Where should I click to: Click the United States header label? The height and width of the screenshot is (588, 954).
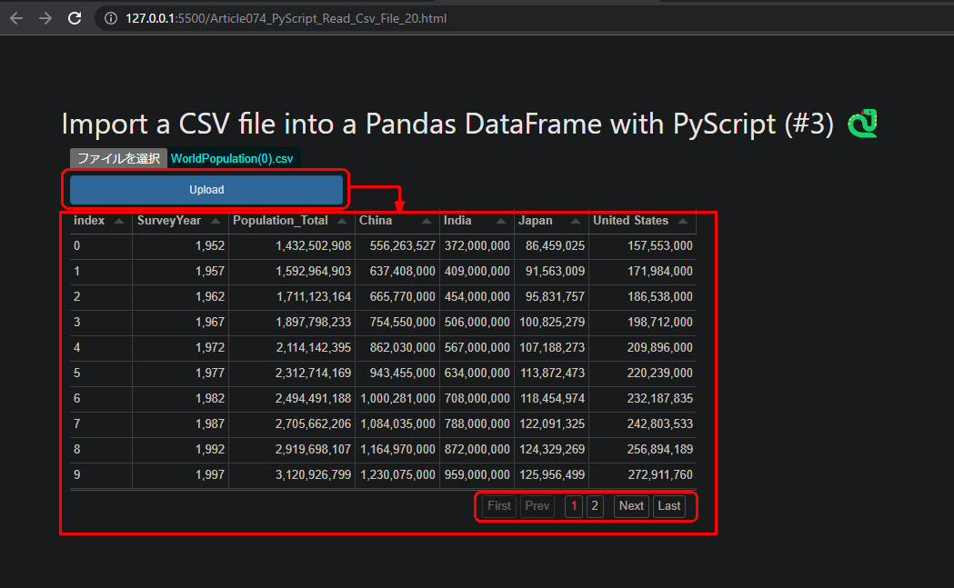[630, 220]
